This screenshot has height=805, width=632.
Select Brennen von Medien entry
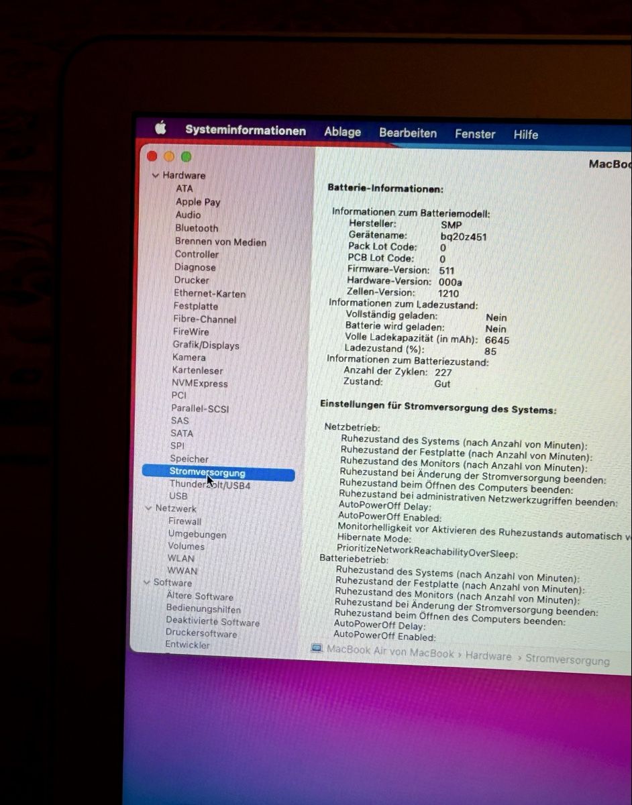(221, 241)
